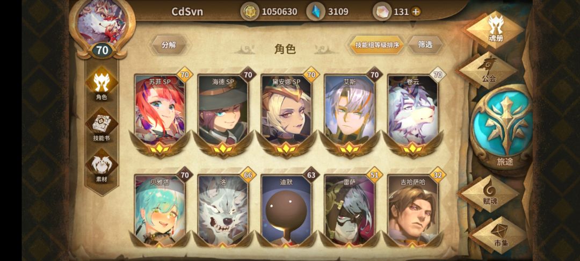Click the gold coin currency icon

click(250, 11)
